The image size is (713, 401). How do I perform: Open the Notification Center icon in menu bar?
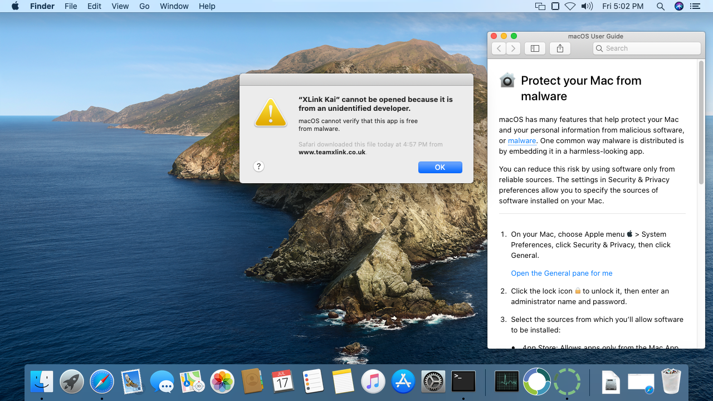694,6
